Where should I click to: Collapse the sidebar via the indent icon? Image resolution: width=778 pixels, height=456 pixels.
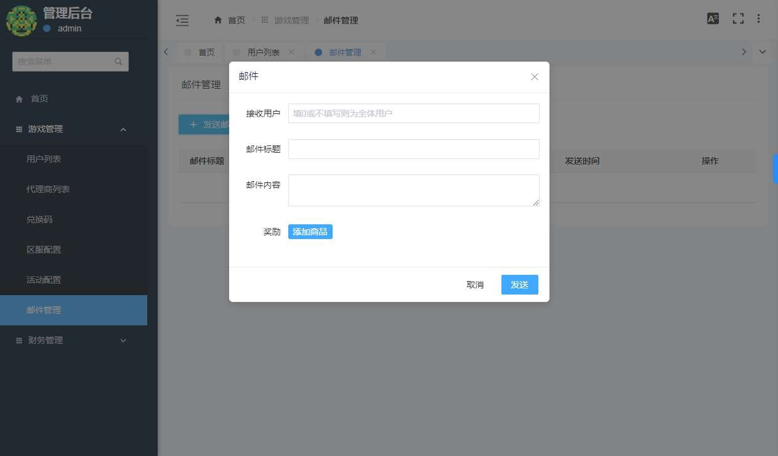[x=182, y=20]
